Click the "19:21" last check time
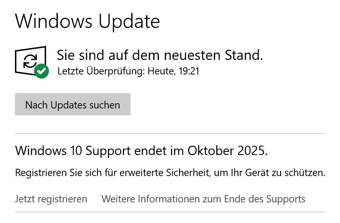 point(189,72)
